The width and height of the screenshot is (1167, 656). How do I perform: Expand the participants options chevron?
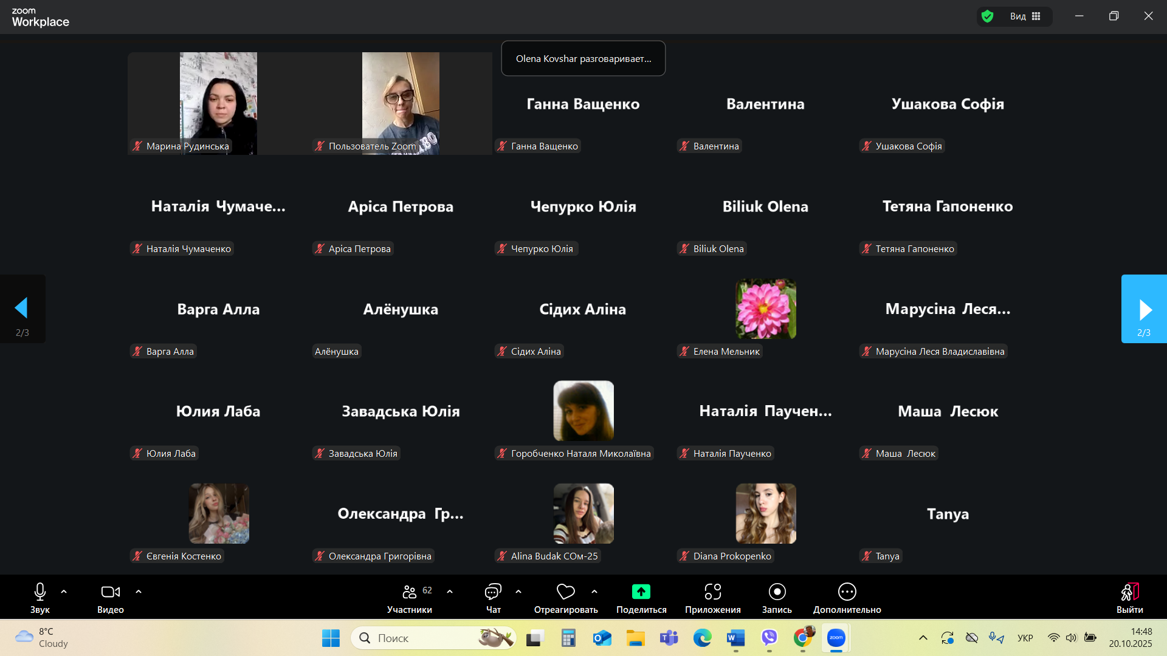pyautogui.click(x=450, y=592)
